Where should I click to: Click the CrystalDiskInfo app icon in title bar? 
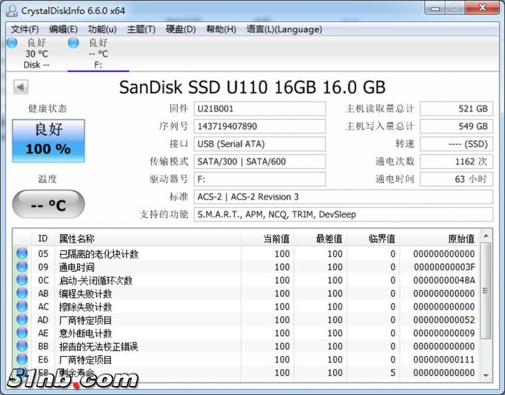coord(12,10)
